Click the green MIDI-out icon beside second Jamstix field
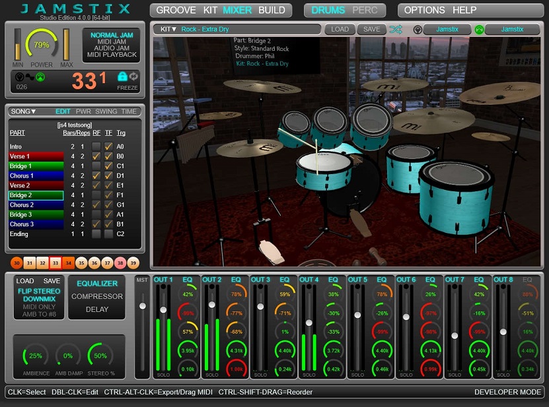Screen dimensions: 549x407 (x=479, y=30)
